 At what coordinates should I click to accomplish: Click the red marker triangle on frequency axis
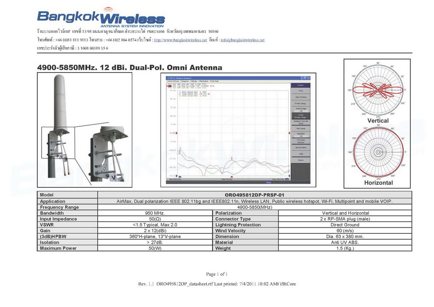pos(232,177)
